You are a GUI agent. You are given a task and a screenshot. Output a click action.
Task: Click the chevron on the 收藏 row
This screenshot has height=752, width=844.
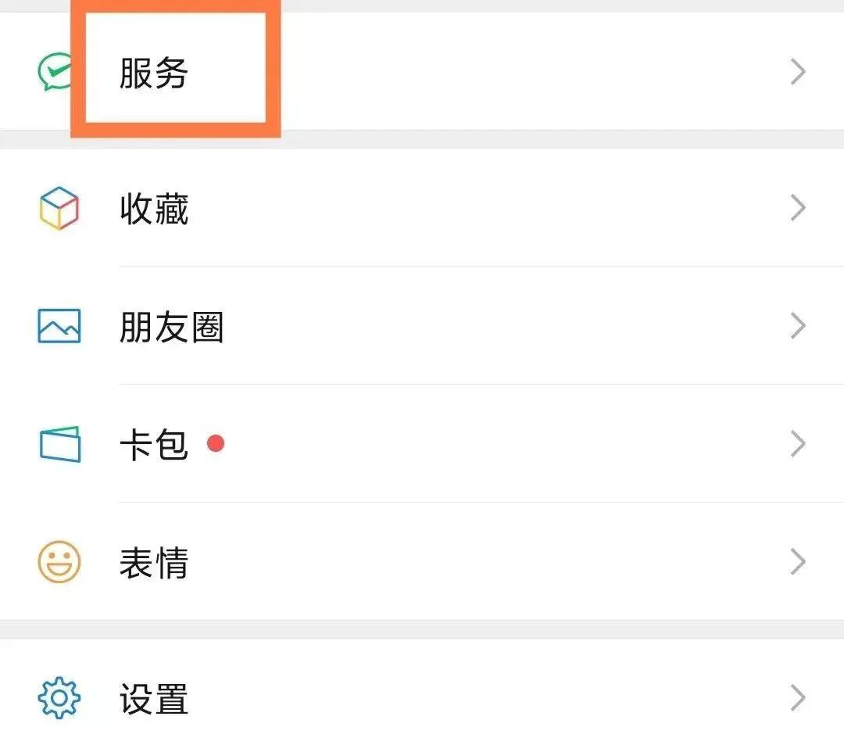click(x=798, y=209)
